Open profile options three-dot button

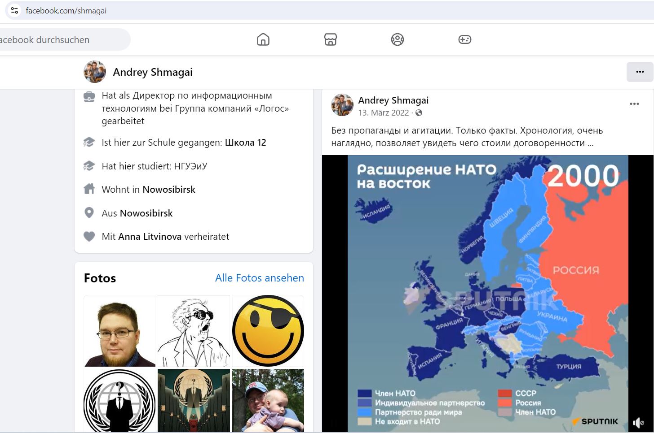[640, 72]
